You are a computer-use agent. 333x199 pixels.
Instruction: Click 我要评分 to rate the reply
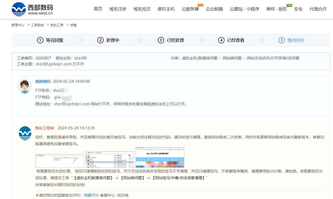tap(91, 195)
